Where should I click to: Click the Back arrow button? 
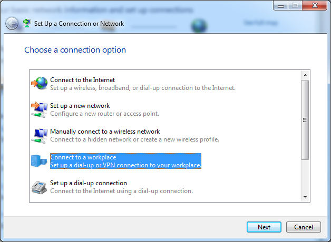pos(12,24)
